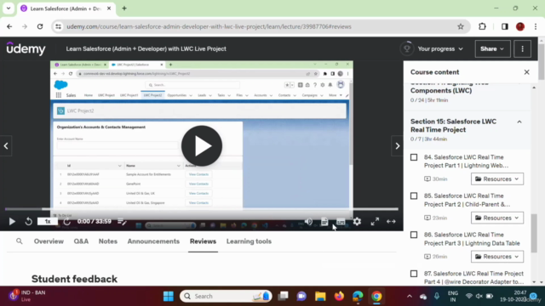The height and width of the screenshot is (306, 545).
Task: Open the Share button menu
Action: (492, 49)
